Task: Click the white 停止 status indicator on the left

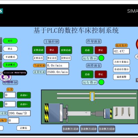Action: (x=10, y=49)
